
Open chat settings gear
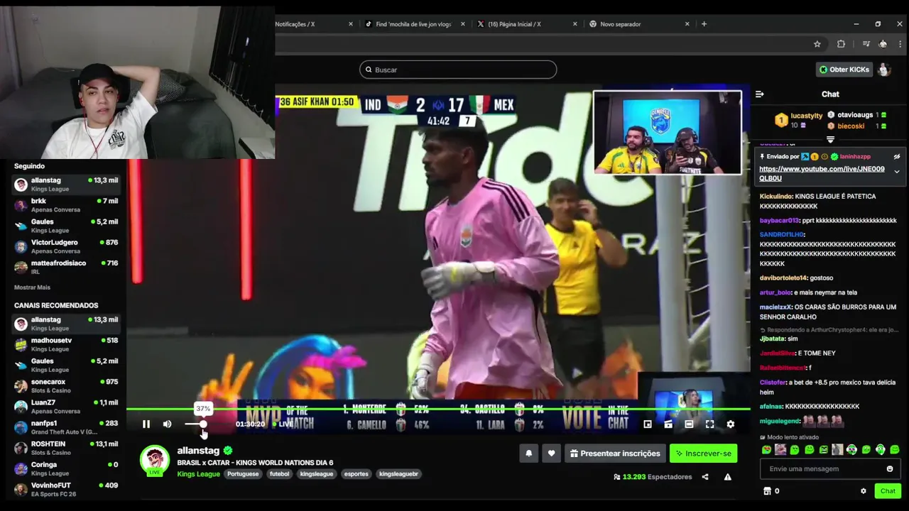(864, 491)
